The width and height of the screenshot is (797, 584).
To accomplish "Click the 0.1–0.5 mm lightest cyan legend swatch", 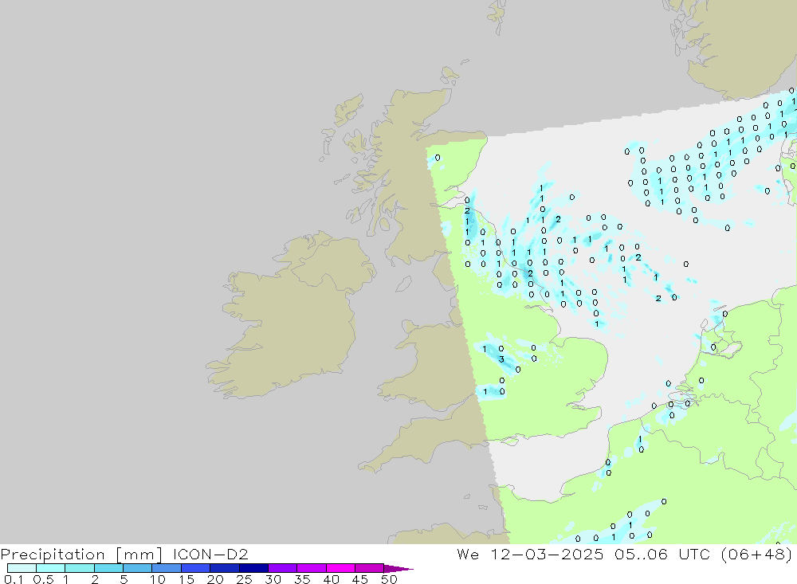I will (22, 568).
